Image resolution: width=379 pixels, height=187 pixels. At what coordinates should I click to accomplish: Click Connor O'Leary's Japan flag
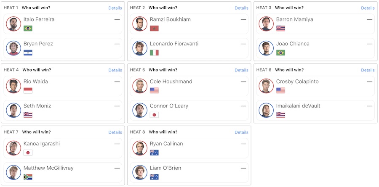click(155, 115)
